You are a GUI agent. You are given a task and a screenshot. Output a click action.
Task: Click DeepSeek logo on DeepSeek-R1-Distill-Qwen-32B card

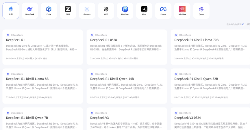coord(176,74)
